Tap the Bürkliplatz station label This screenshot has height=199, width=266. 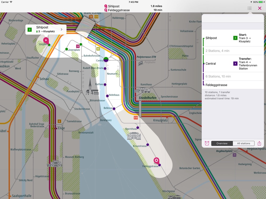(106, 120)
